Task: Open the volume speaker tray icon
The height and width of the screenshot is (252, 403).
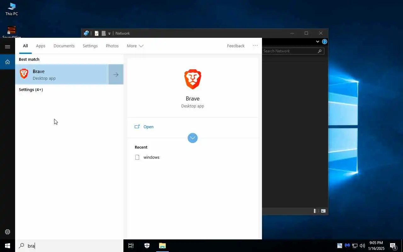Action: coord(362,246)
